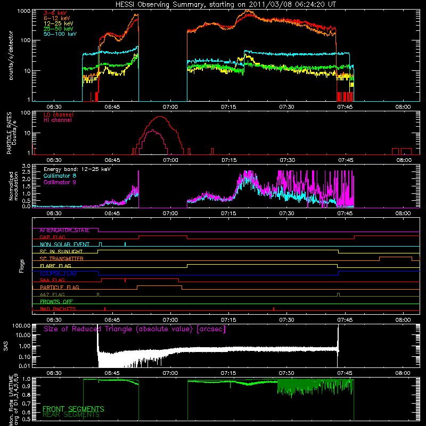Select the FRONT SEGMENTS legend entry
This screenshot has width=426, height=426.
point(73,409)
